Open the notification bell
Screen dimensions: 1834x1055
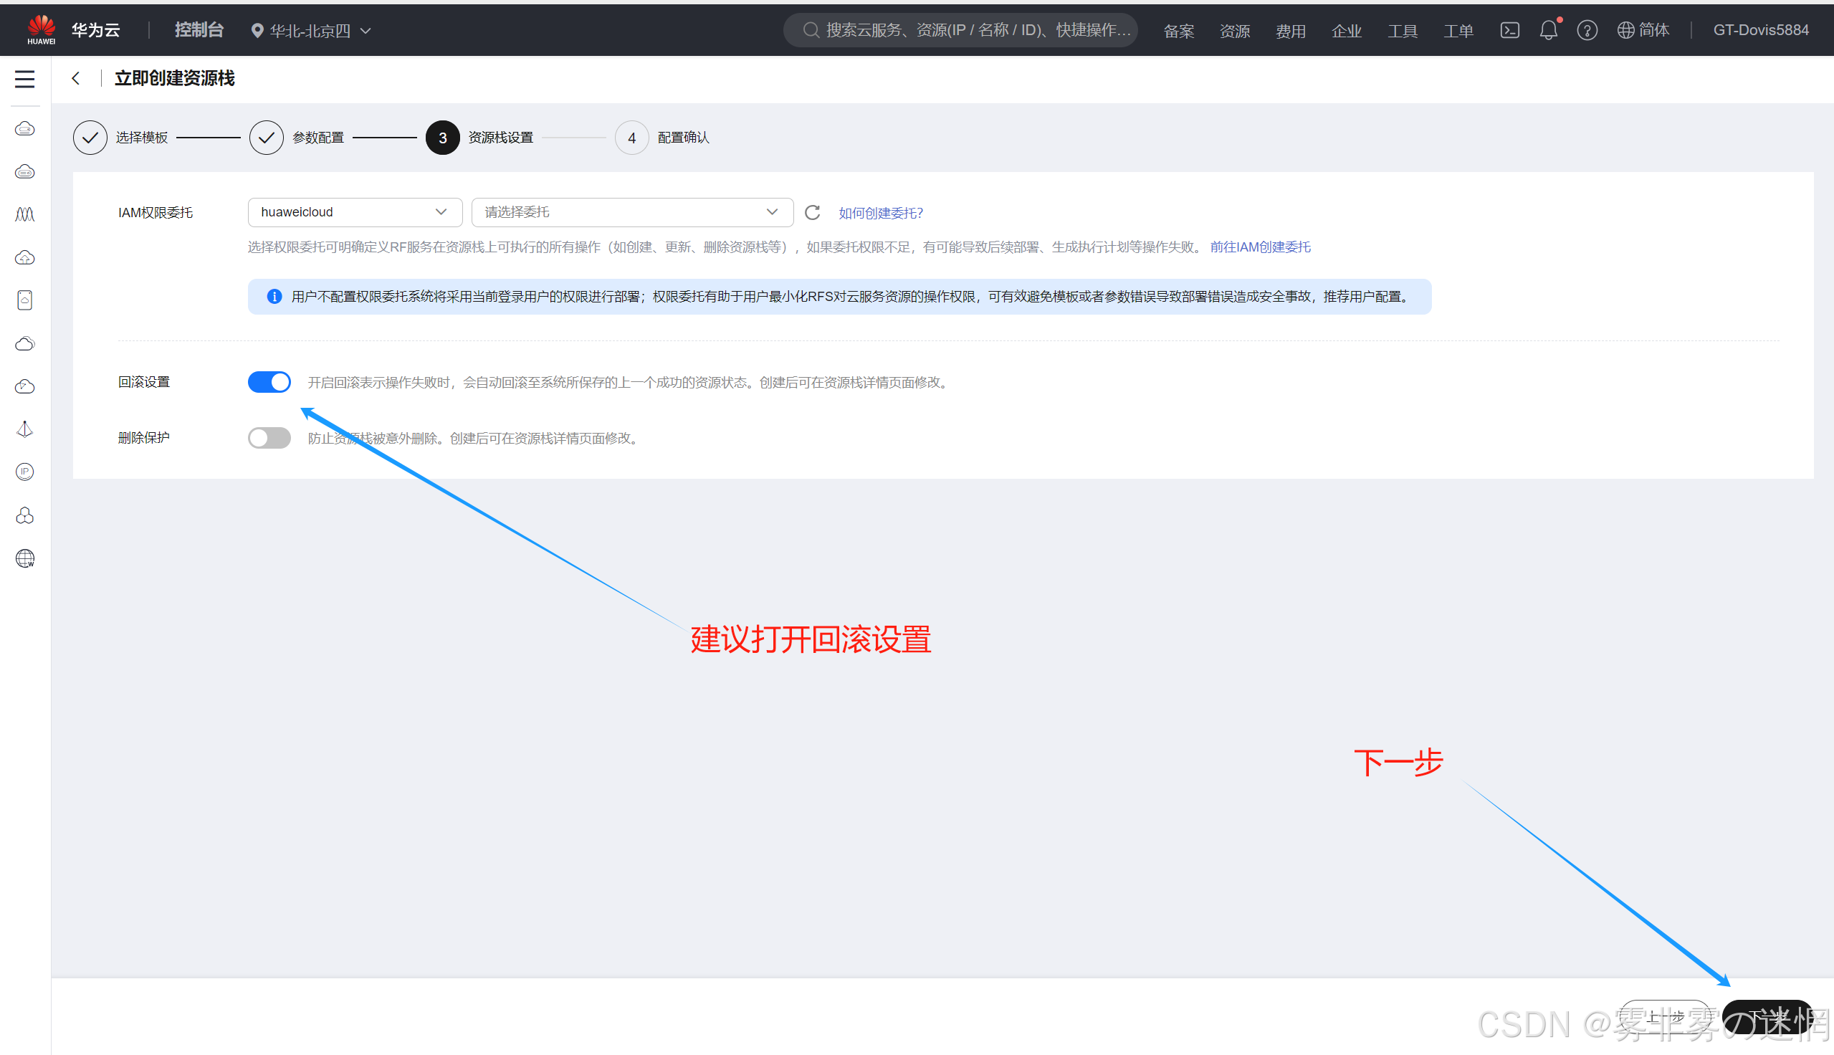(x=1549, y=30)
